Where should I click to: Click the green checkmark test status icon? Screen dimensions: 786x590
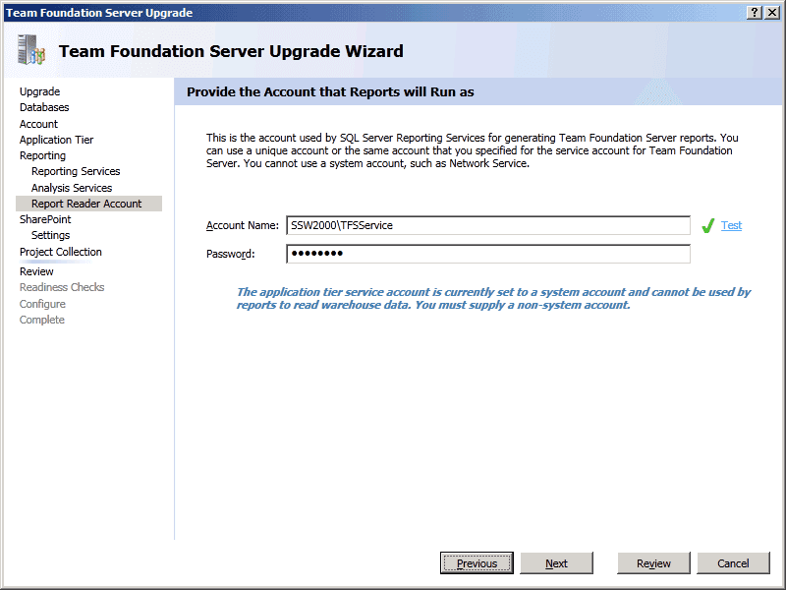tap(707, 226)
